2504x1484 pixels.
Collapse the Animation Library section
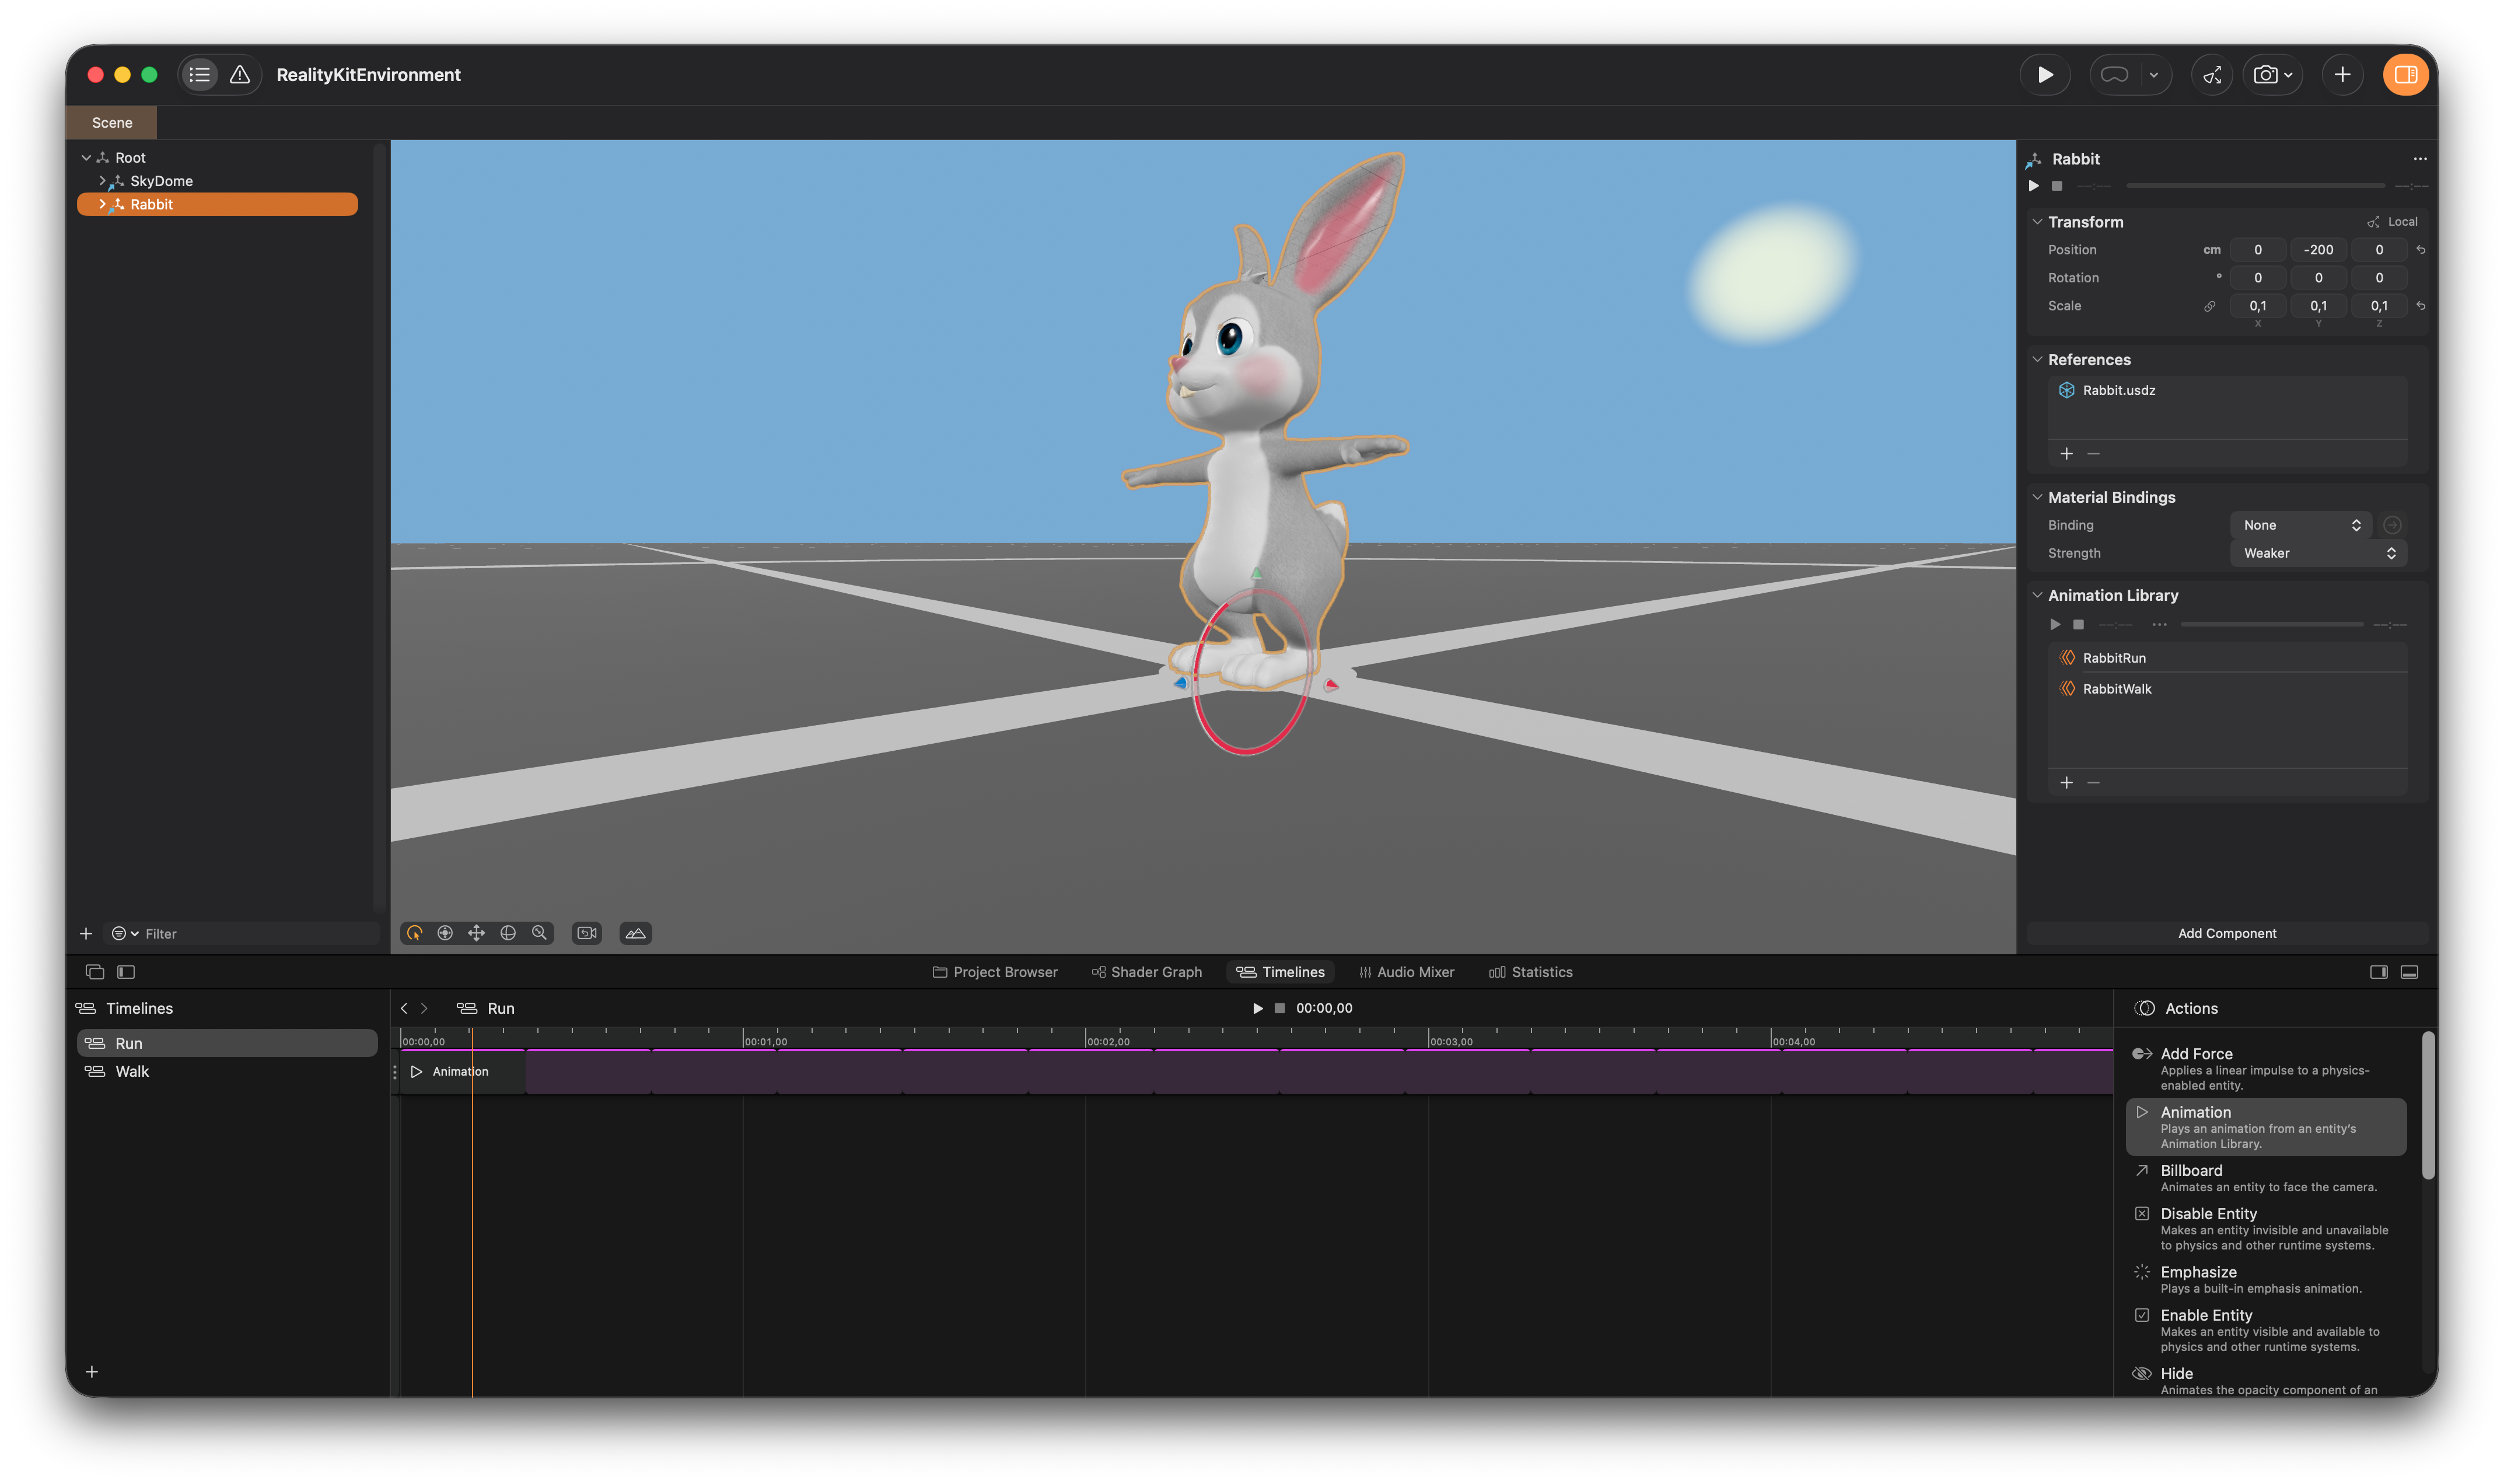[2037, 595]
